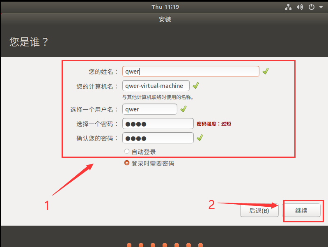Image resolution: width=328 pixels, height=247 pixels.
Task: Click the 与其他计算机联络时使用的名称 hint text
Action: point(158,97)
